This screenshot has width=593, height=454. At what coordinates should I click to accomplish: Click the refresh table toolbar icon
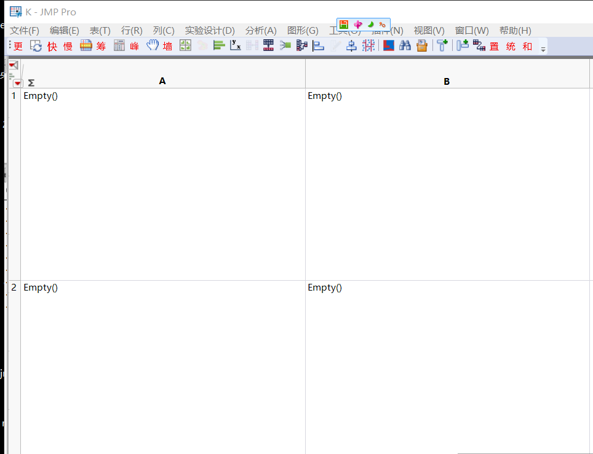click(x=36, y=46)
